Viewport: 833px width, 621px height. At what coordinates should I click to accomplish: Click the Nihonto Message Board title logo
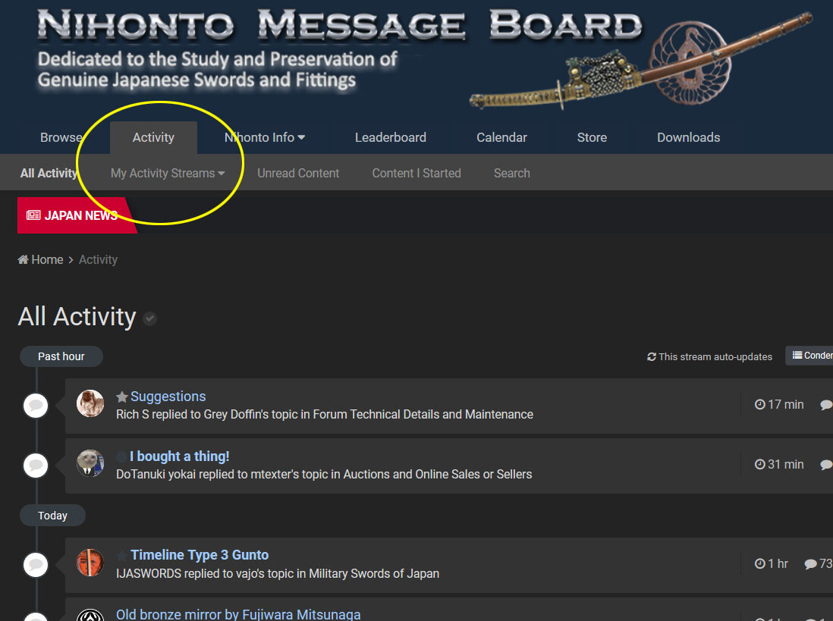[340, 25]
